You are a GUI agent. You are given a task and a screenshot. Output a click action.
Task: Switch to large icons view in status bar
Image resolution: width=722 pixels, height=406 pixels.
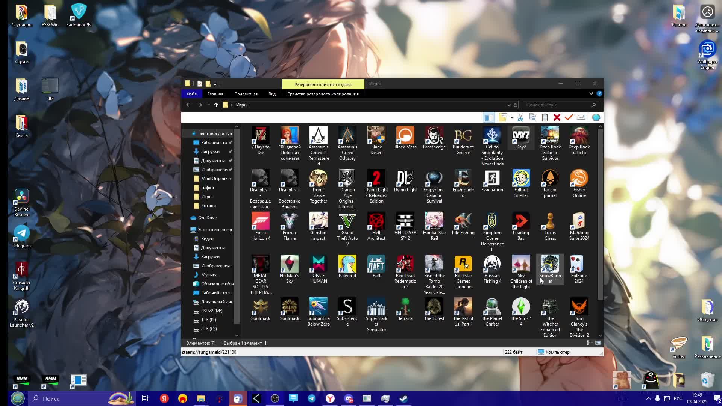[598, 343]
